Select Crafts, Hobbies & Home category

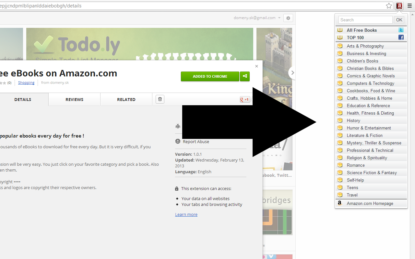point(371,98)
